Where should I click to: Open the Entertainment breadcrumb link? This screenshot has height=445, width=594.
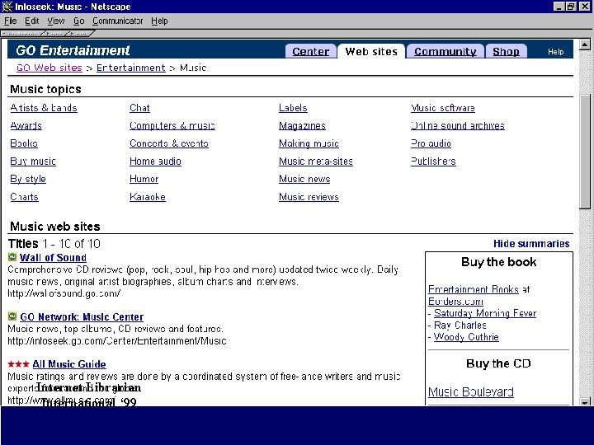tap(131, 68)
